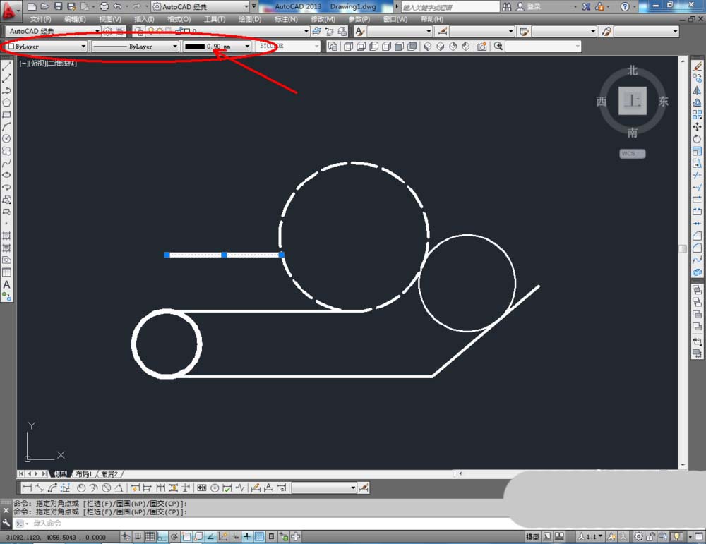Image resolution: width=706 pixels, height=544 pixels.
Task: Select the Chamfer tool
Action: tap(697, 236)
